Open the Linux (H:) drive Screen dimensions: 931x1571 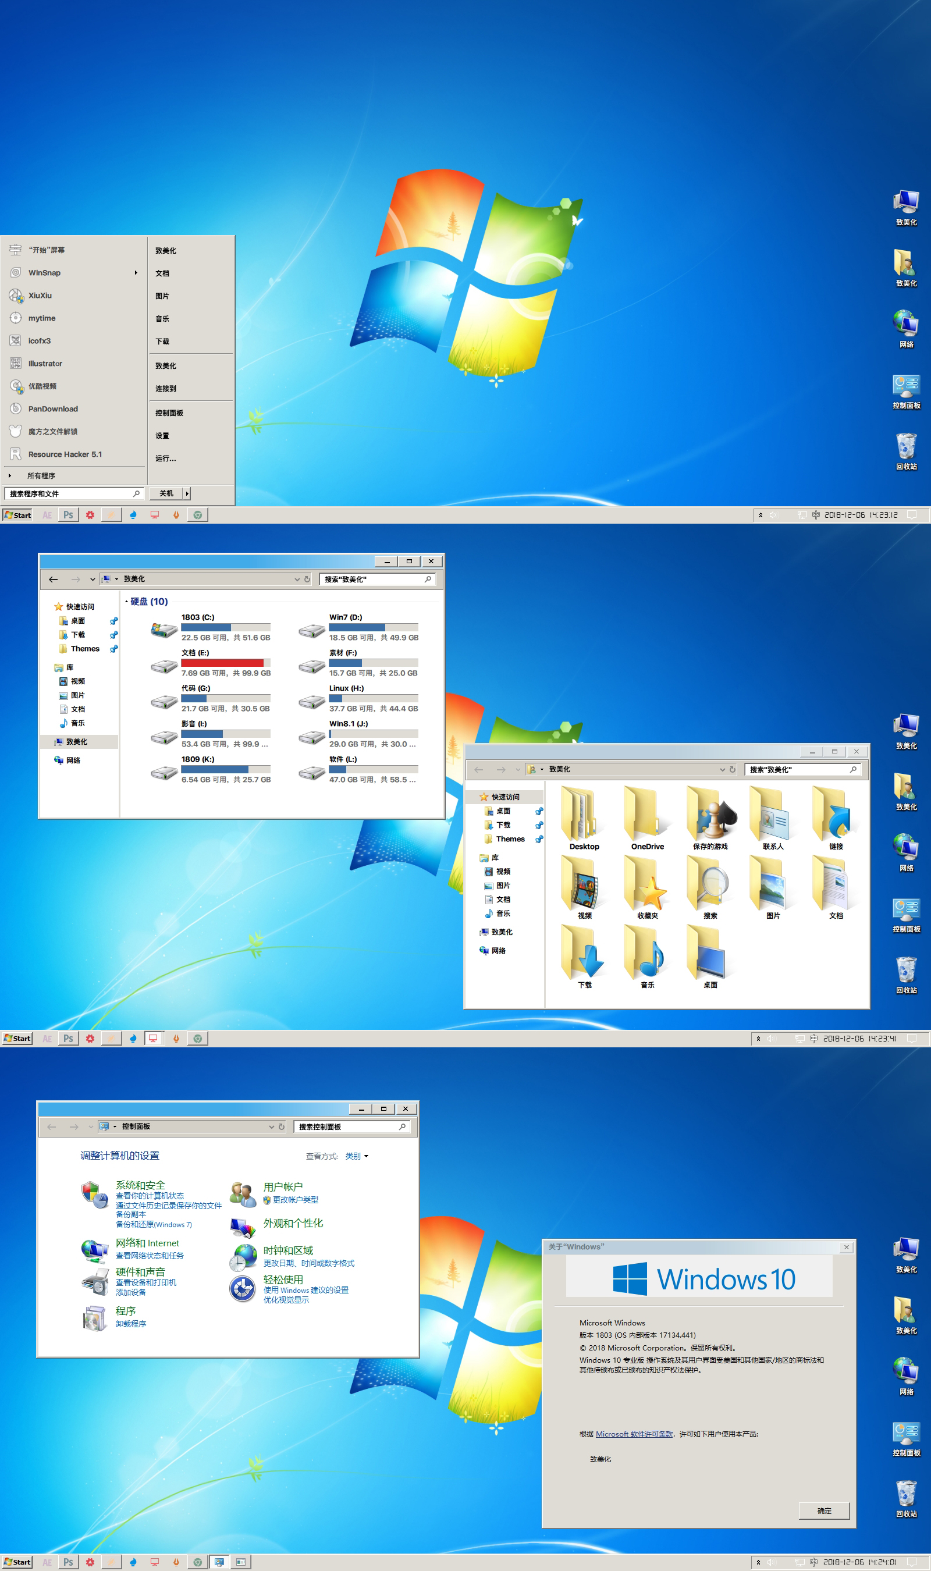click(359, 699)
